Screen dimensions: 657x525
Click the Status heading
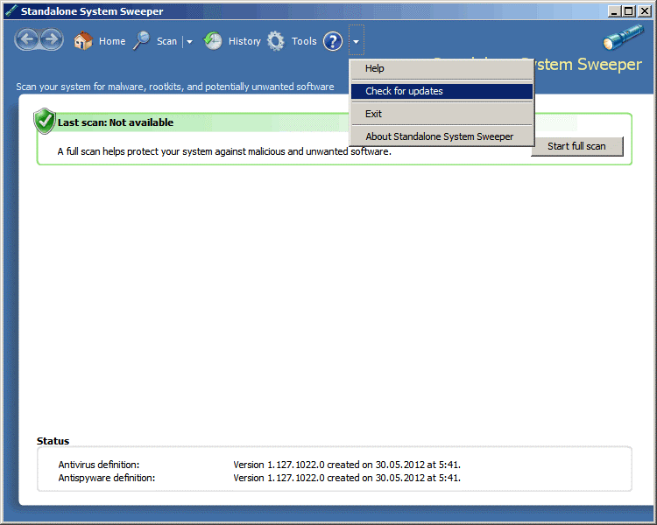coord(53,441)
